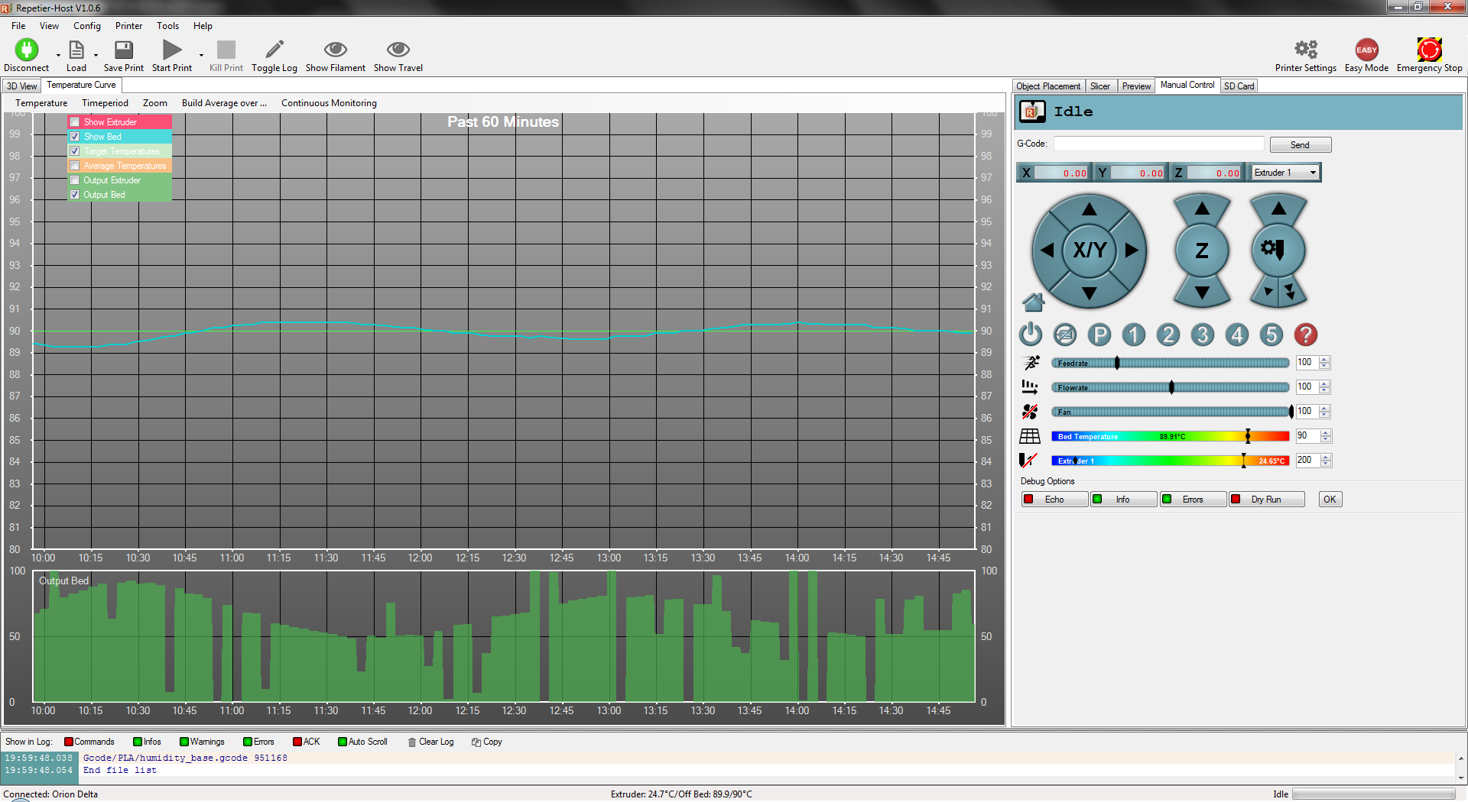Toggle the Dry Run debug option
1468x802 pixels.
point(1265,500)
